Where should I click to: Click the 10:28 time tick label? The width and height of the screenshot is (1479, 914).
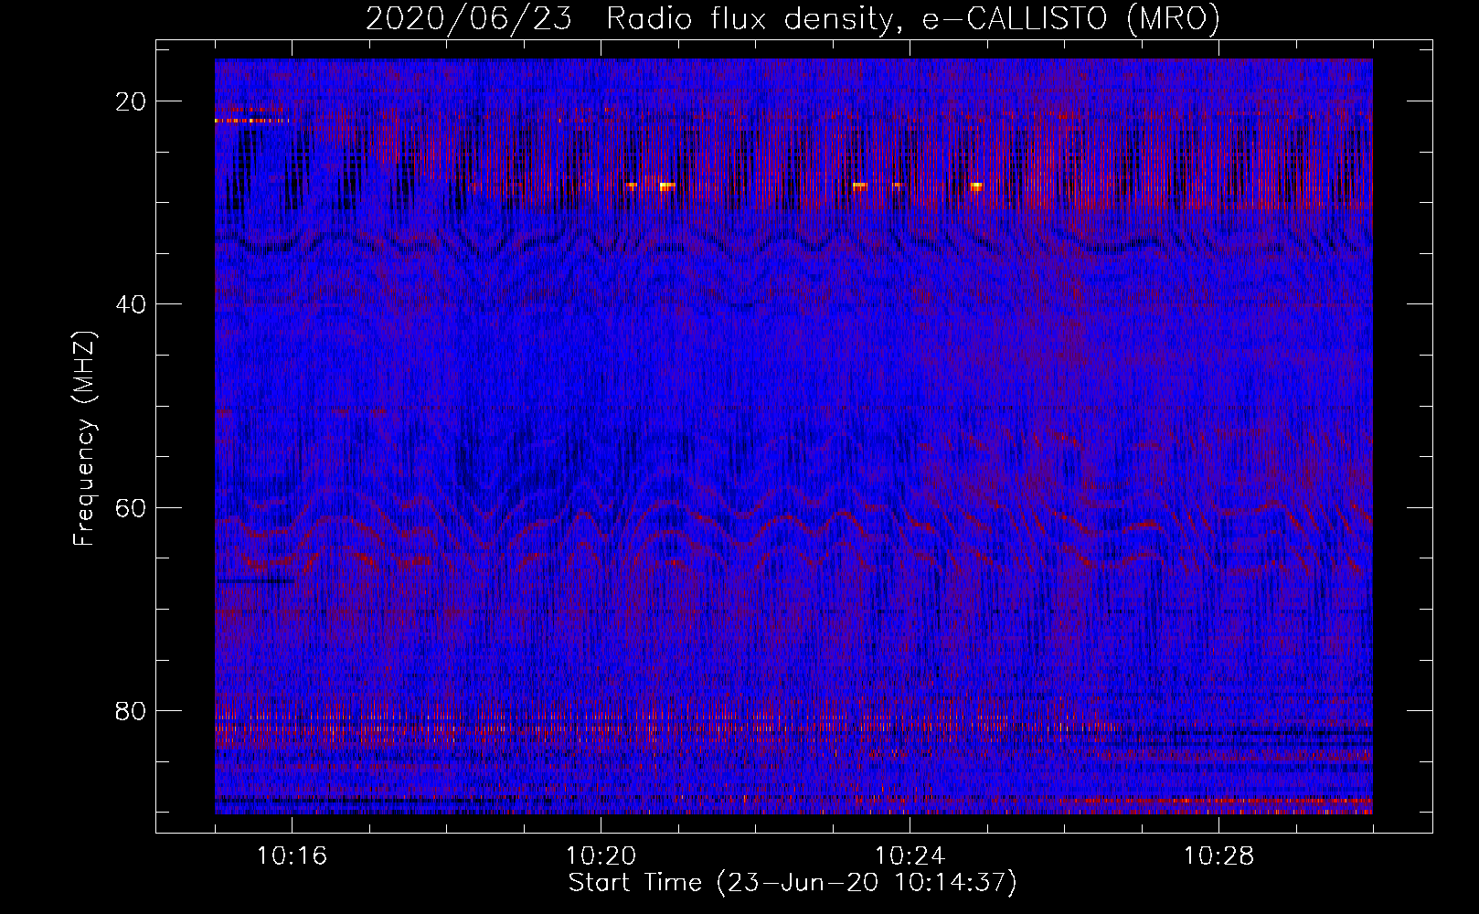click(1218, 856)
